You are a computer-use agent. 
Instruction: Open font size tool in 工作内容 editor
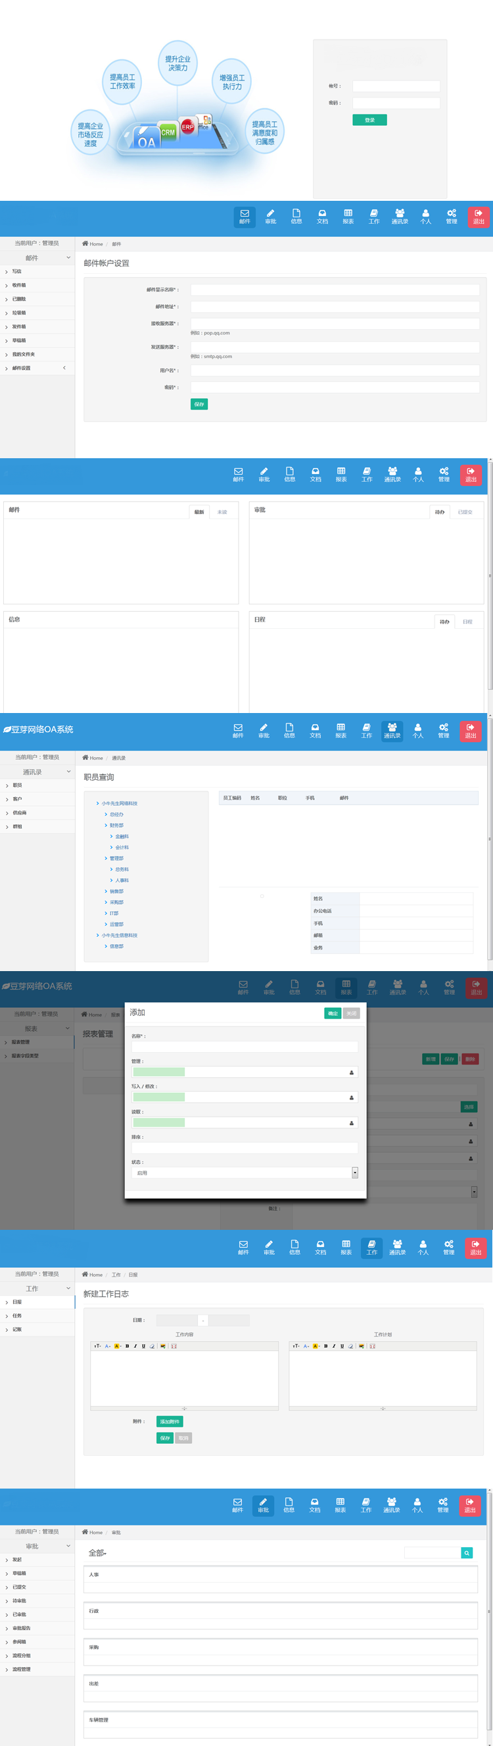click(x=97, y=1346)
